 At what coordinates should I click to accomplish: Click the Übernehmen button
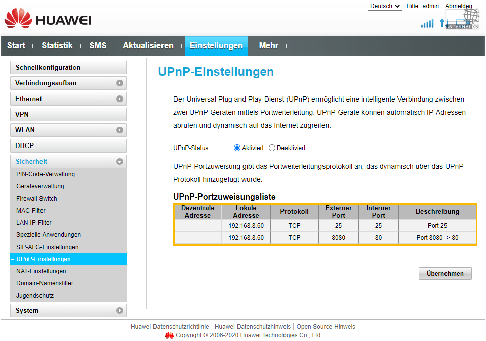tap(445, 273)
